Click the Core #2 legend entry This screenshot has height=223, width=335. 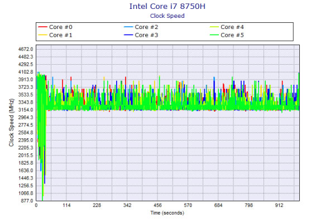tap(141, 27)
